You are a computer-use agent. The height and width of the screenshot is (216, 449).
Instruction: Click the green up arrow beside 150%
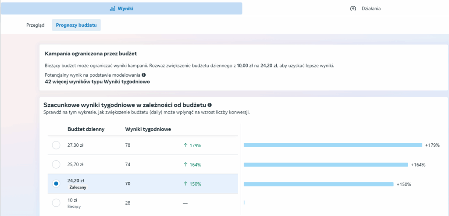185,184
